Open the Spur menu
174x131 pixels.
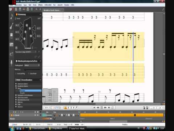[25, 5]
